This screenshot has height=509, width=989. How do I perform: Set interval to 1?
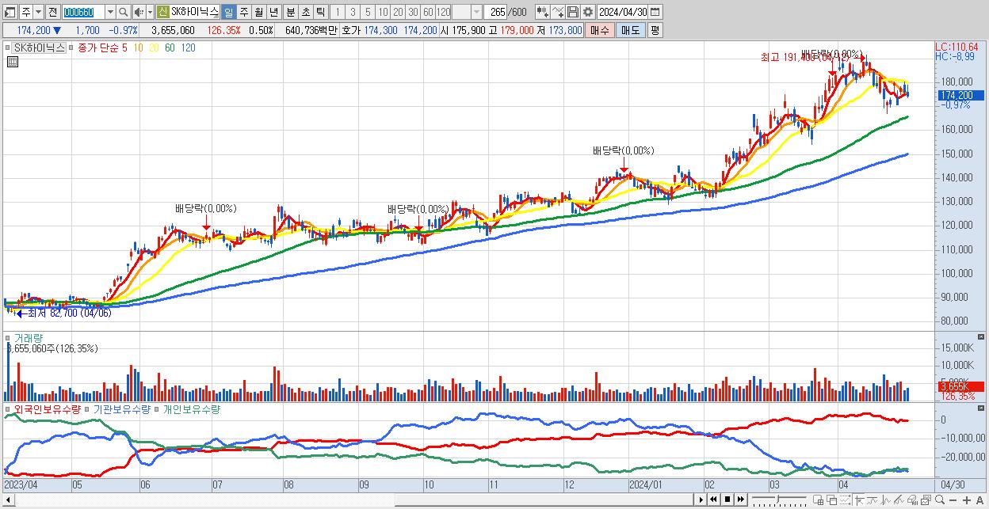pyautogui.click(x=337, y=12)
